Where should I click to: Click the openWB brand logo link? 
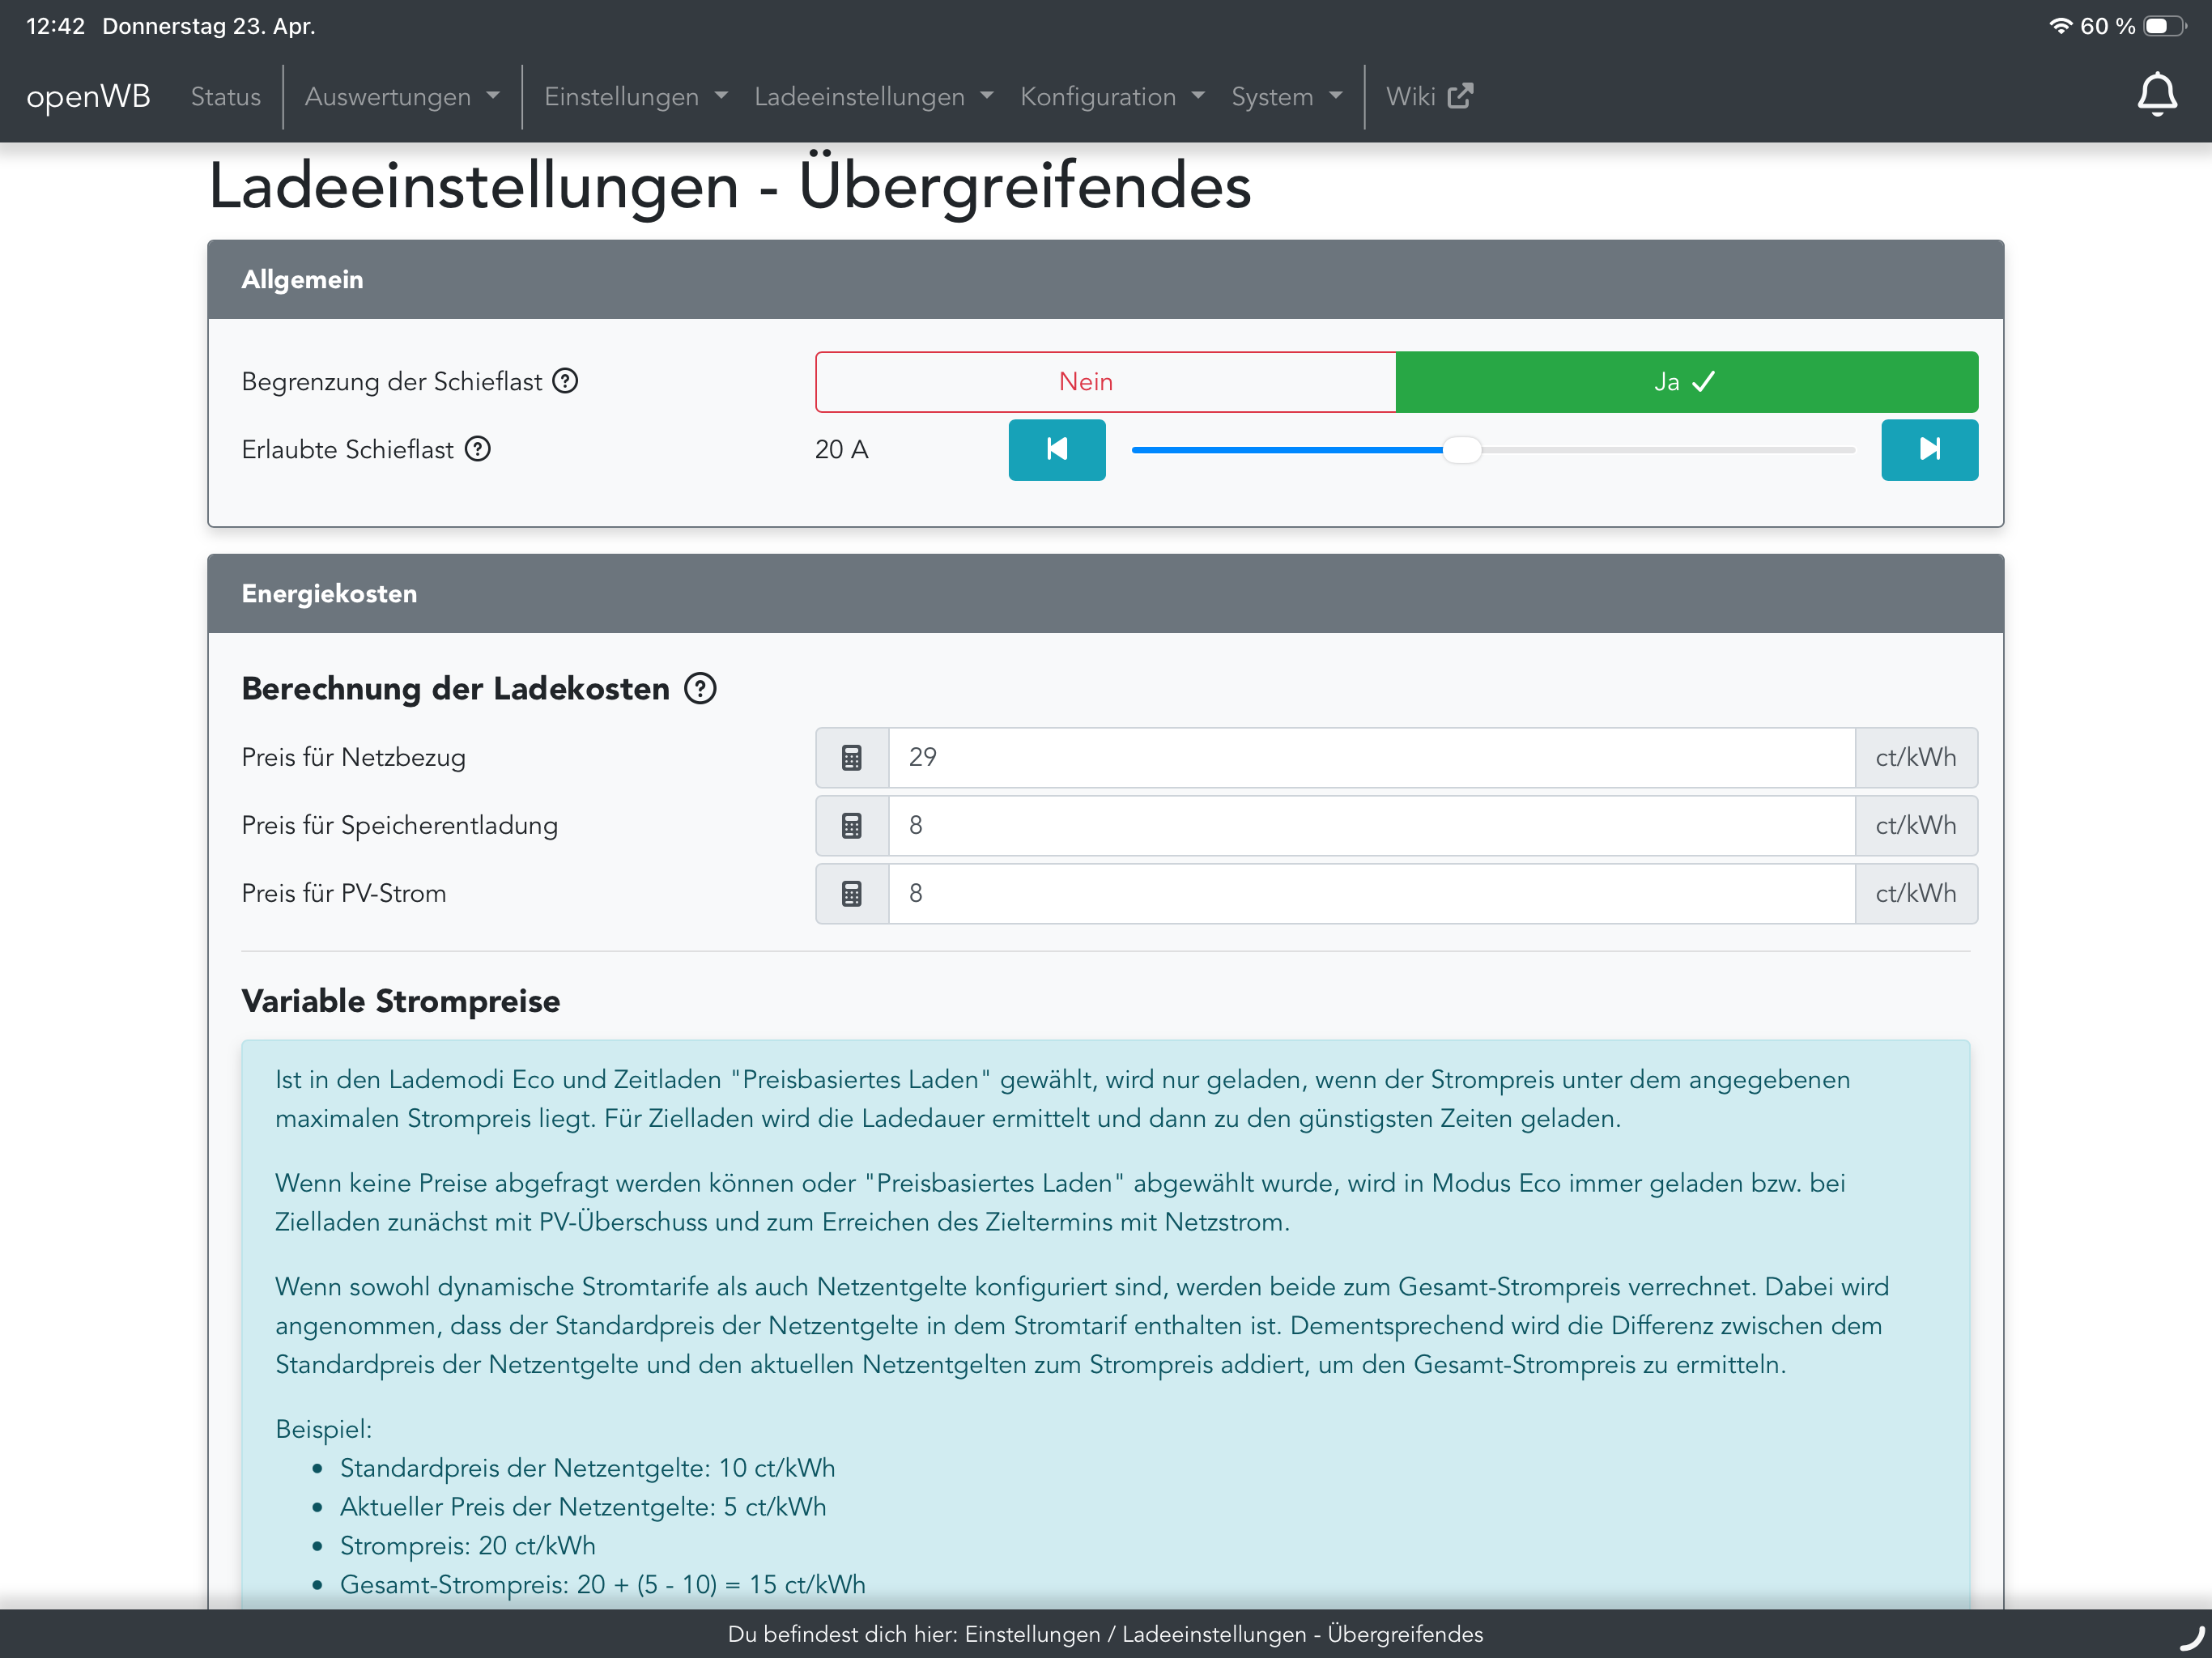pyautogui.click(x=88, y=97)
